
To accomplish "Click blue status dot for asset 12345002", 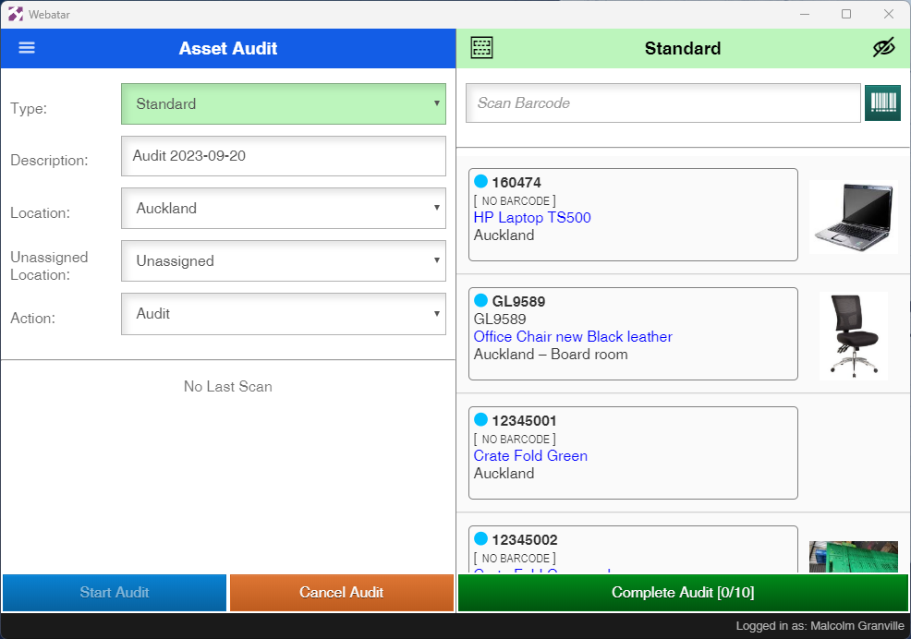I will [481, 538].
